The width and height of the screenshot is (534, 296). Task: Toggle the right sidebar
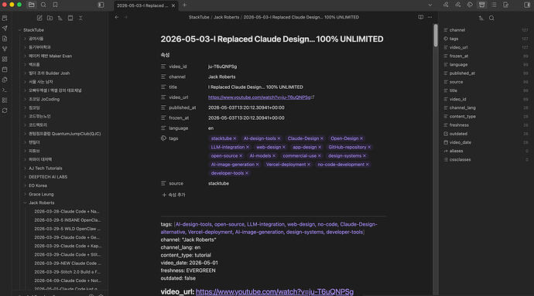[527, 5]
